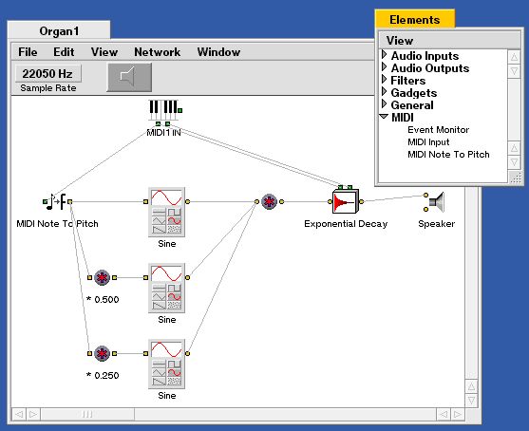529x431 pixels.
Task: Collapse the MIDI category
Action: (384, 117)
